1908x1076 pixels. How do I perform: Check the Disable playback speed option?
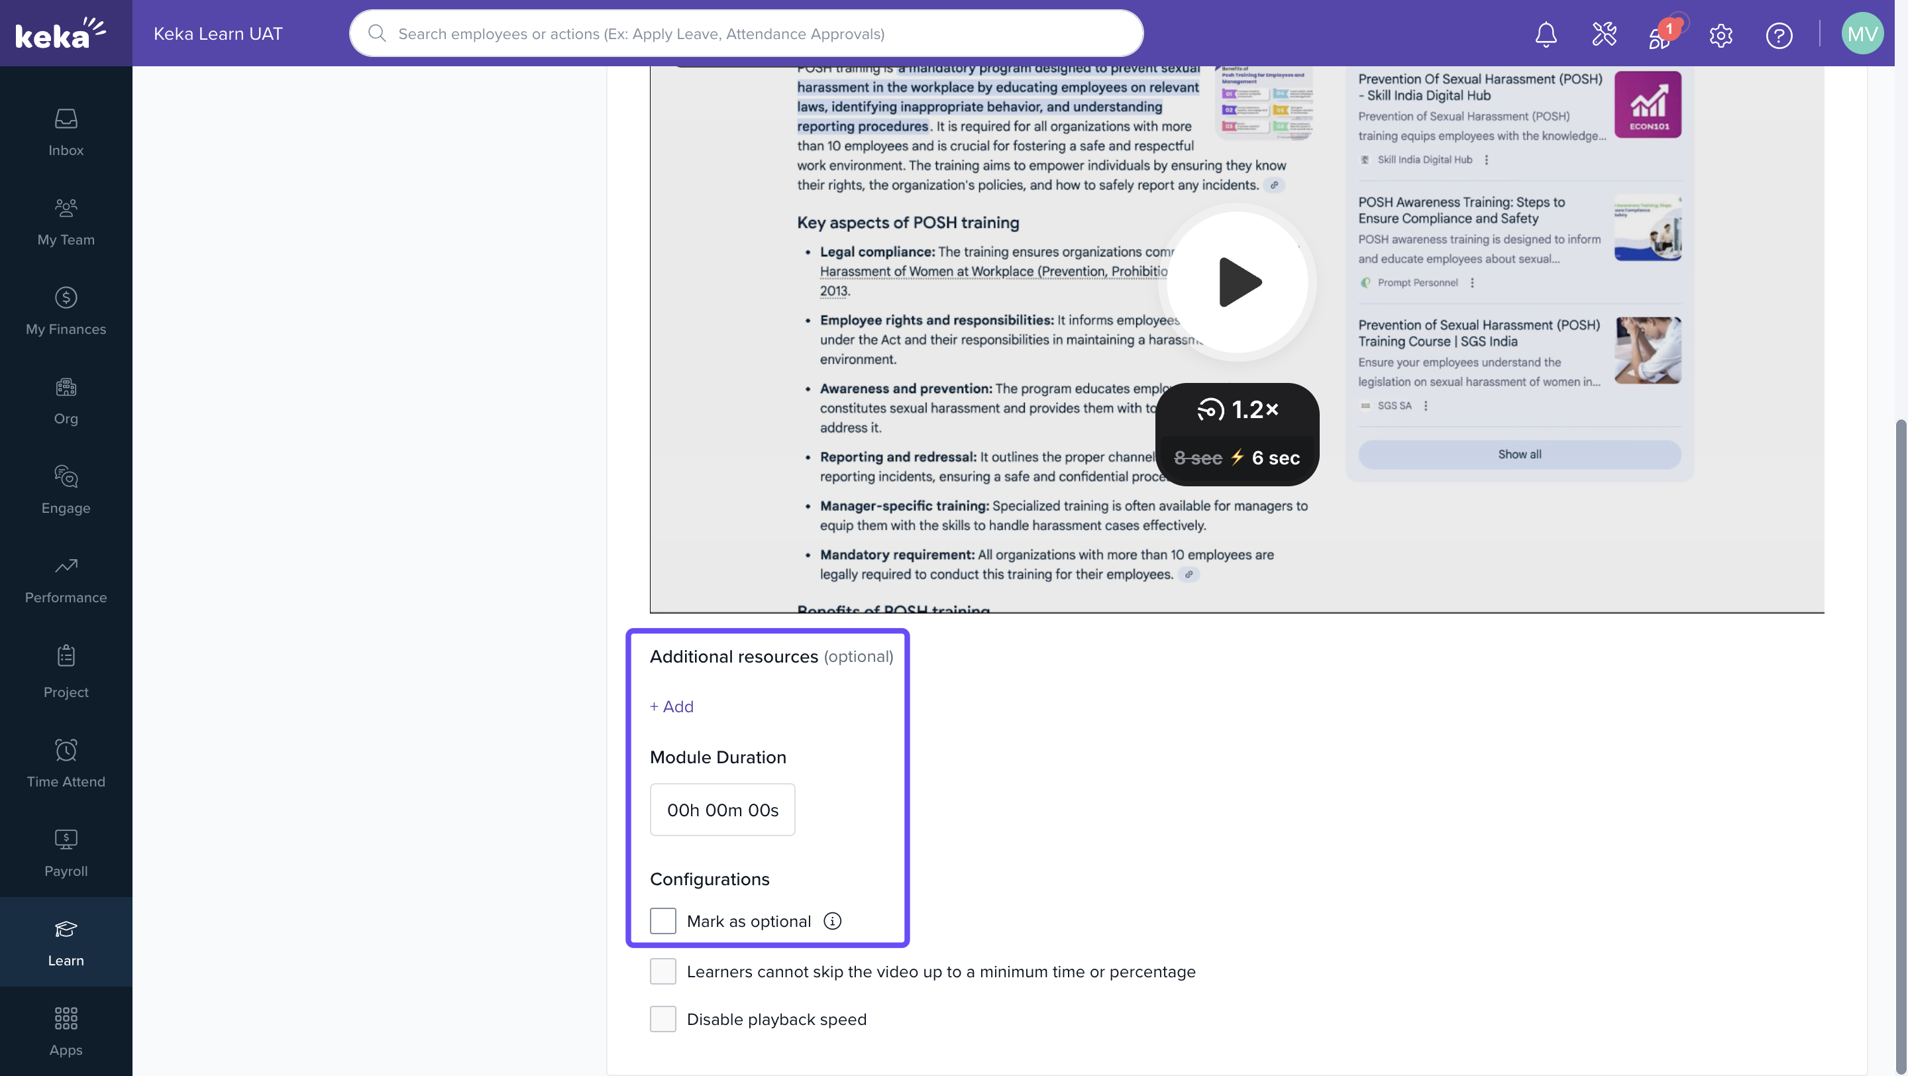[x=663, y=1018]
